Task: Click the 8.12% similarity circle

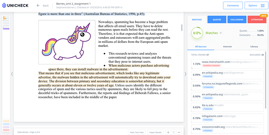Action: [x=197, y=33]
